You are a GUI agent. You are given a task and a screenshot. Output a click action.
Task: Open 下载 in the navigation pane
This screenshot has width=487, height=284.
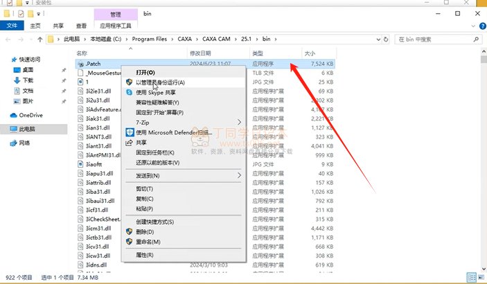(28, 80)
